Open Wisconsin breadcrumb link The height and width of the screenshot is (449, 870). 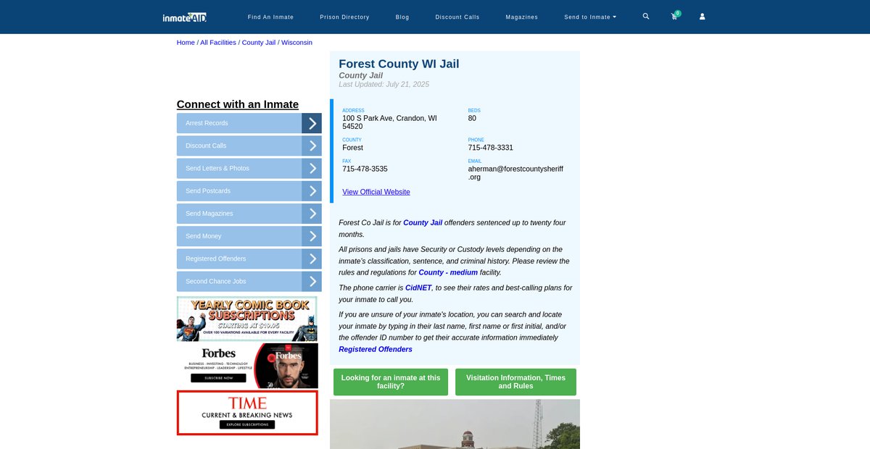[x=297, y=43]
